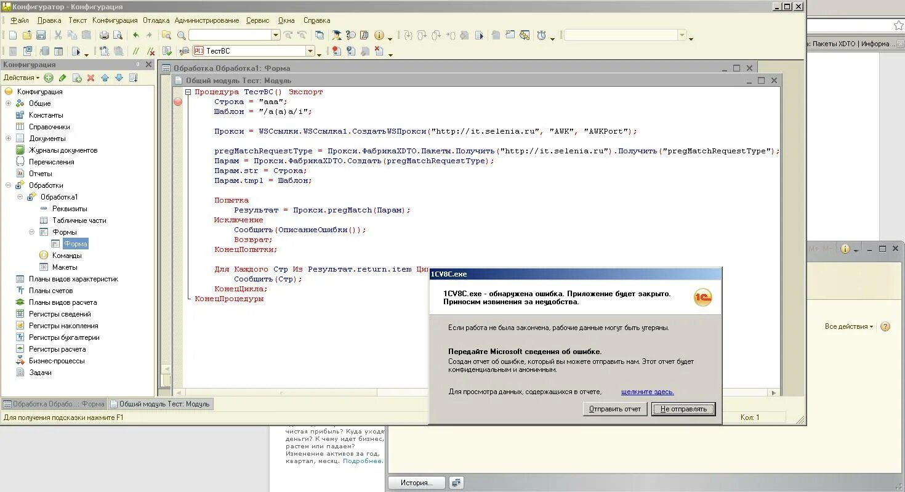Click the Syntax check icon with green checkmark
This screenshot has width=905, height=492.
pos(167,51)
